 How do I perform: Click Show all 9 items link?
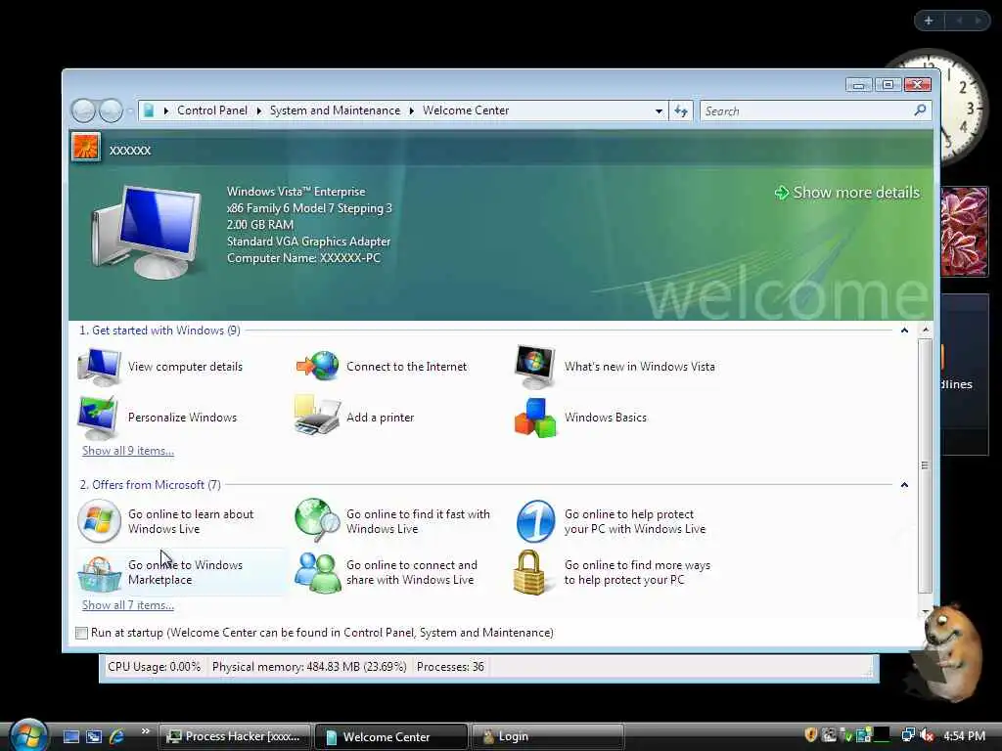pyautogui.click(x=128, y=451)
